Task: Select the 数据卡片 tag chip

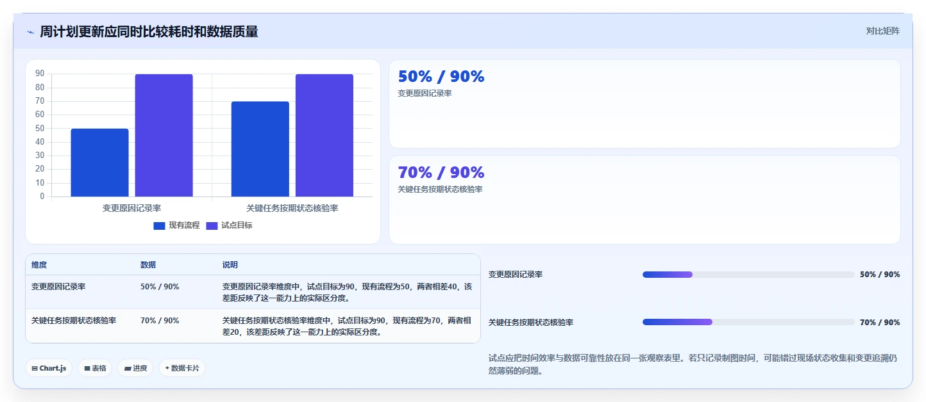Action: [182, 368]
